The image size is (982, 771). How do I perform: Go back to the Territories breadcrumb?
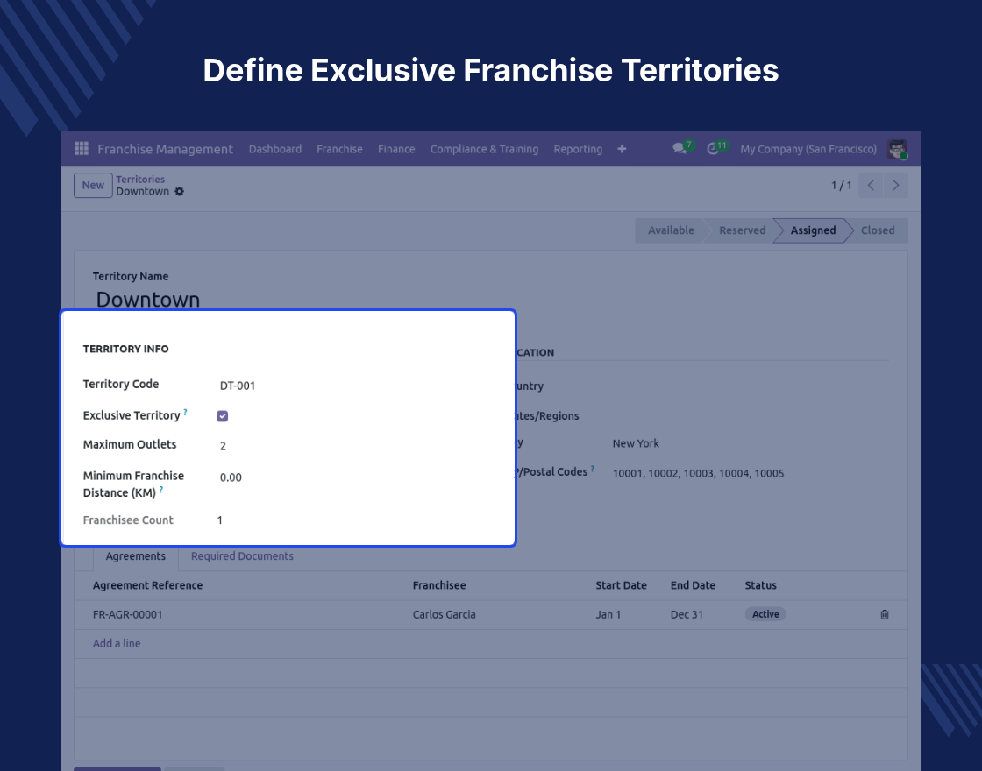point(140,180)
